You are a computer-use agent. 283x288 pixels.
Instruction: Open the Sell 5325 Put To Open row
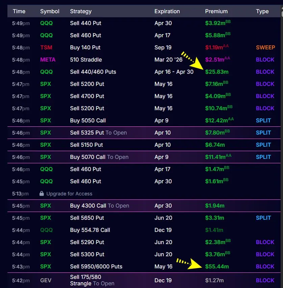(98, 133)
